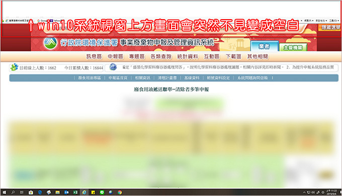Open the 基線資料 link

(x=192, y=78)
